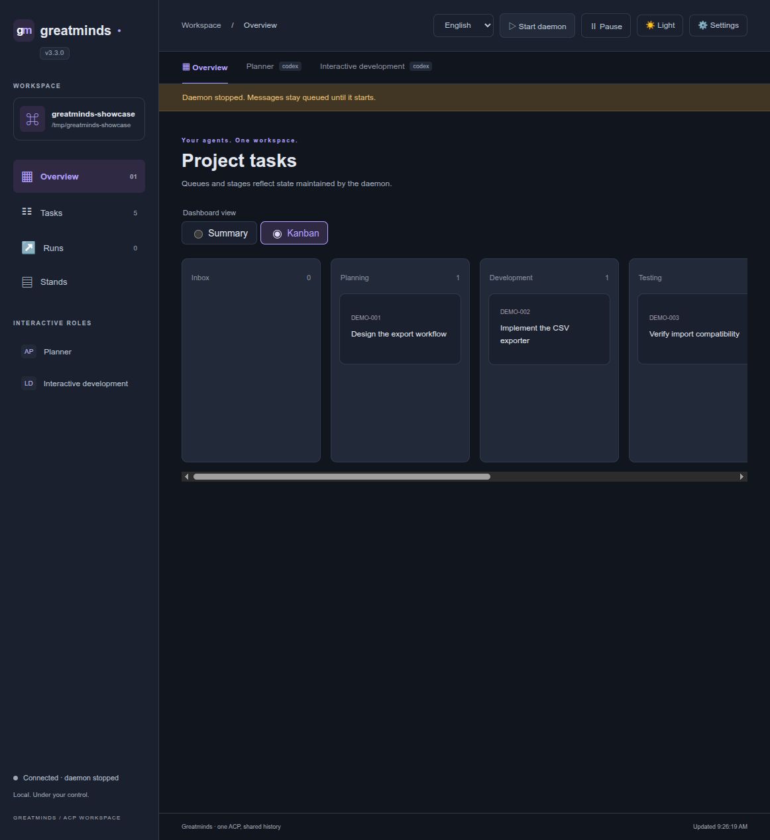This screenshot has height=840, width=770.
Task: Switch to Light theme button
Action: tap(660, 25)
